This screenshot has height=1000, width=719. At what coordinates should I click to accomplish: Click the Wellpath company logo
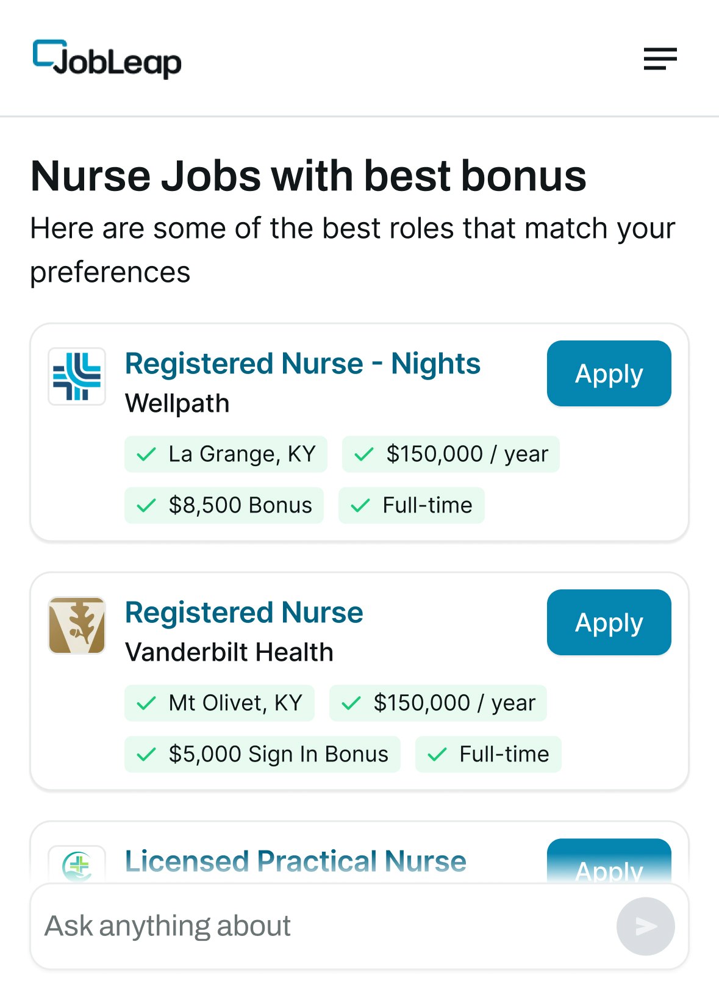(77, 376)
